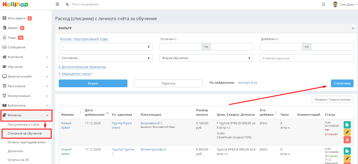Screen dimensions: 358x164
Task: Click the red trash delete icon
Action: (x=347, y=140)
